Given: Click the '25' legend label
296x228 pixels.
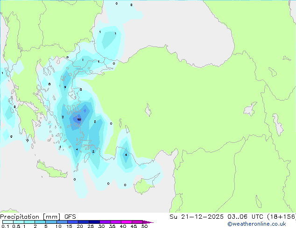Looking at the screenshot, I should click(91, 226).
